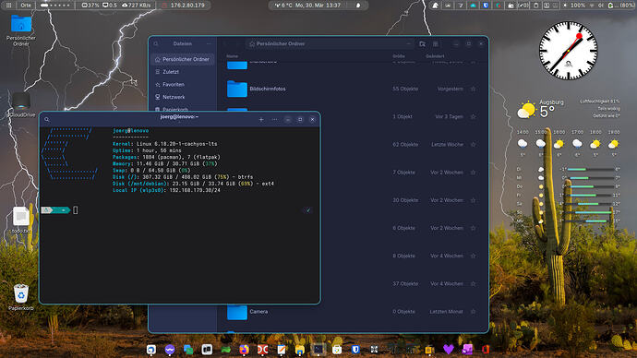Open the yellow files icon in the dock

click(300, 350)
